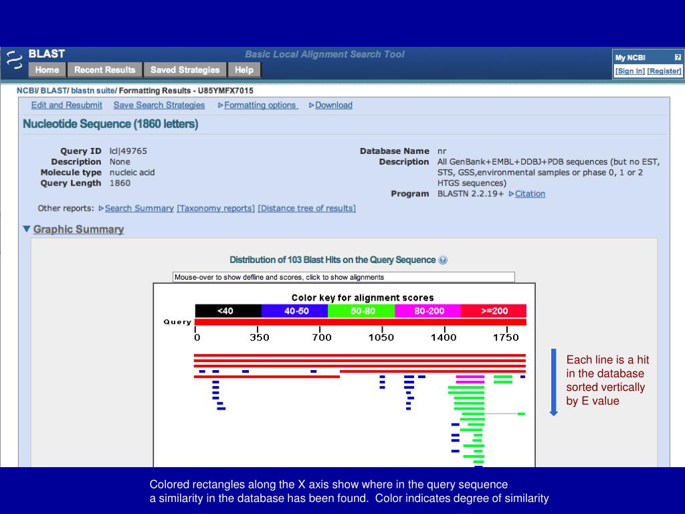Click the 1050 axis tick label
The width and height of the screenshot is (685, 514).
click(x=381, y=337)
